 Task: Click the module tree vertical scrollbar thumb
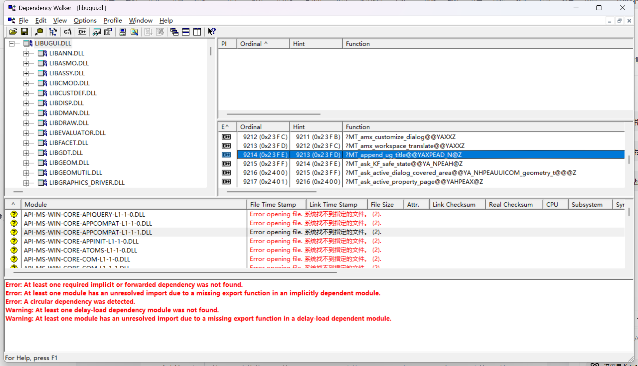211,51
